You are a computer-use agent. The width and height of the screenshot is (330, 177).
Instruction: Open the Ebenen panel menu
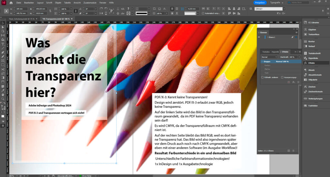pyautogui.click(x=296, y=33)
